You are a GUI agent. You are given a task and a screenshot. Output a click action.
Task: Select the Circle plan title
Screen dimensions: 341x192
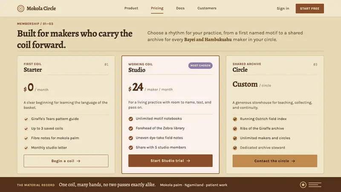point(240,70)
